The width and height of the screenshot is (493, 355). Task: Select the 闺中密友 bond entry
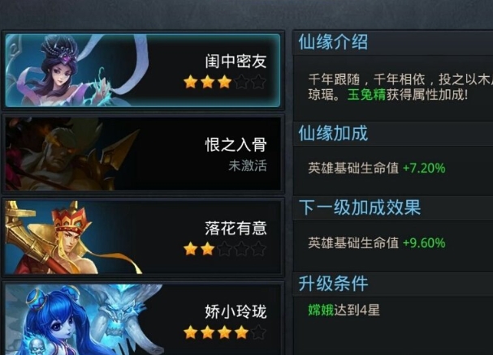coord(143,71)
